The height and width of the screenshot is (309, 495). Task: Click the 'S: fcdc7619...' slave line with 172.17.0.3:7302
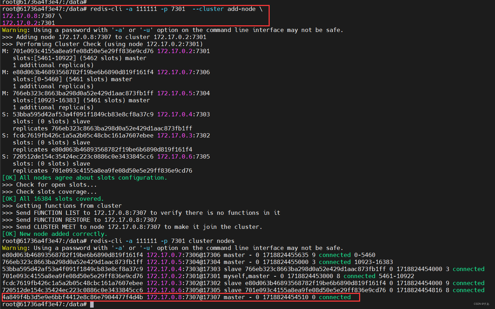click(106, 136)
